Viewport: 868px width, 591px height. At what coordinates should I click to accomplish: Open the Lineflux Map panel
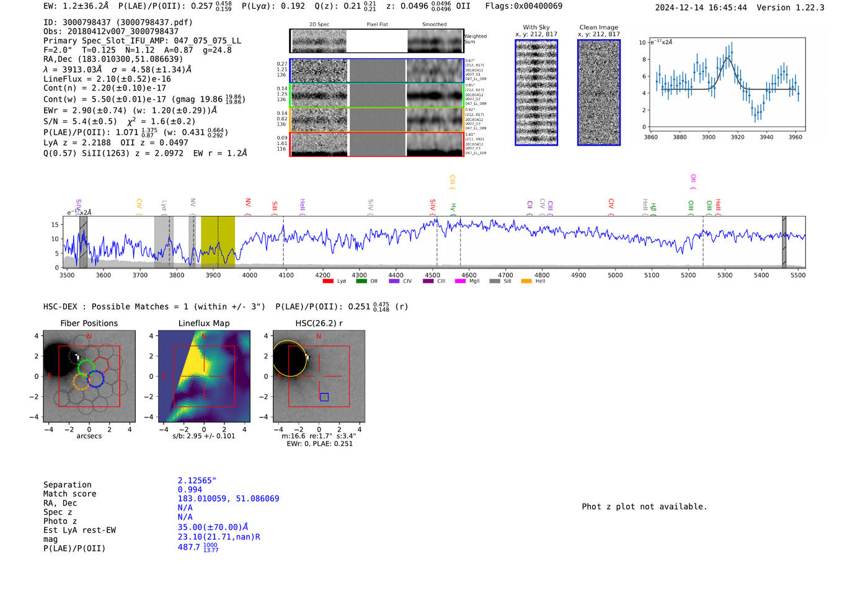[204, 376]
